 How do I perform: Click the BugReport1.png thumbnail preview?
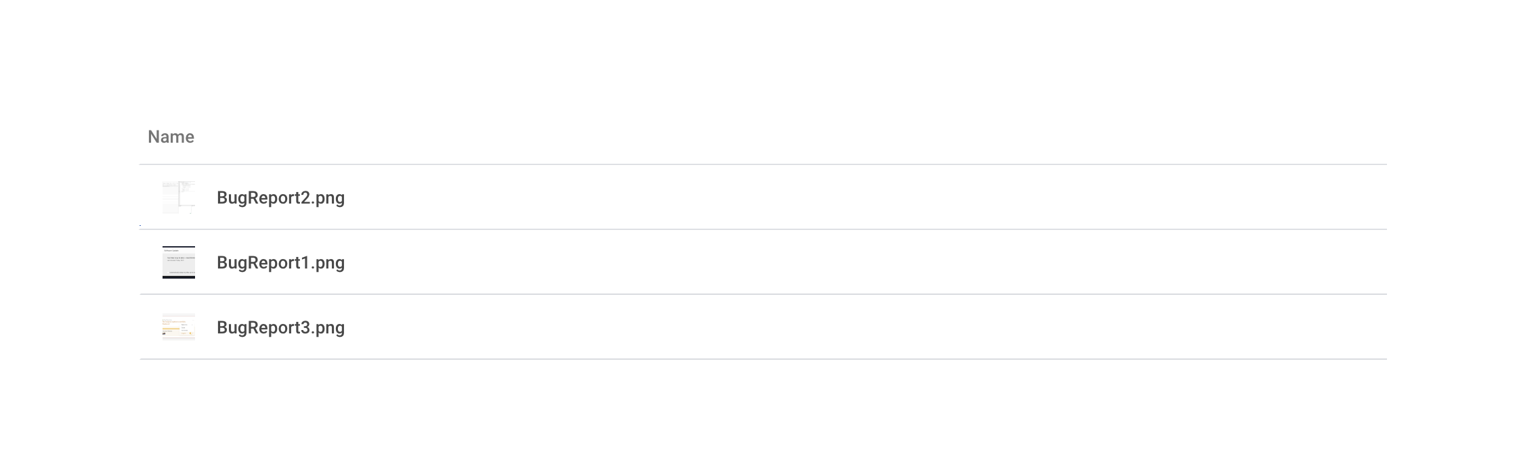179,262
